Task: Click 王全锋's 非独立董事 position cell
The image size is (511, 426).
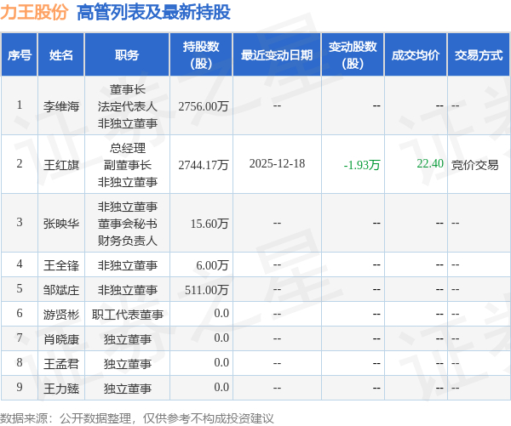Action: [x=128, y=265]
